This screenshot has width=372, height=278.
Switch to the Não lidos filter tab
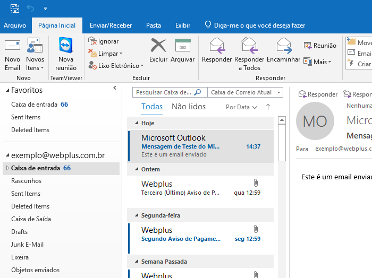189,107
